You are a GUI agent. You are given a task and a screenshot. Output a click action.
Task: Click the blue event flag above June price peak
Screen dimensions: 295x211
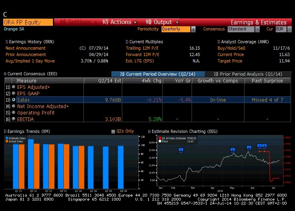249,148
